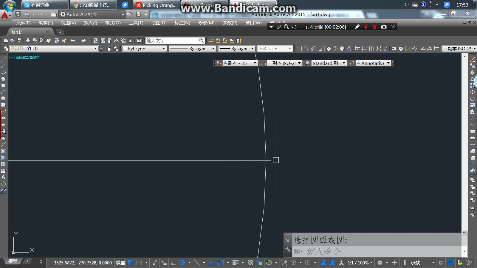Click the Arc Length dimension tool

pos(313,49)
